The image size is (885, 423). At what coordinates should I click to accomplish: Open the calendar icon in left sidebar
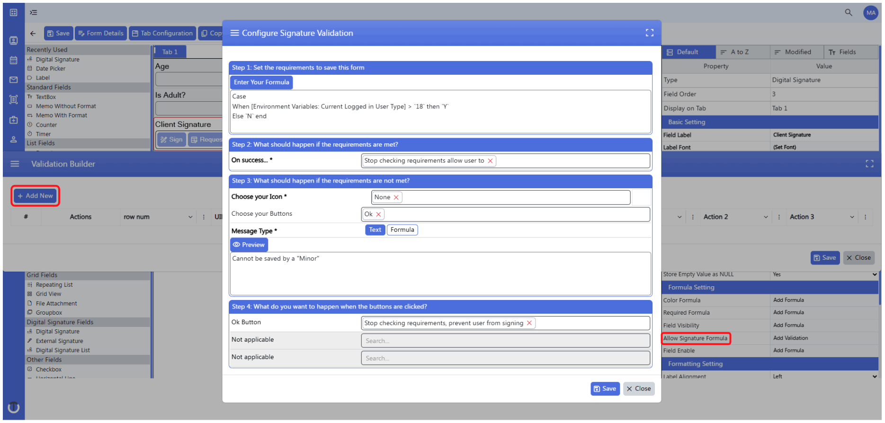[x=13, y=60]
